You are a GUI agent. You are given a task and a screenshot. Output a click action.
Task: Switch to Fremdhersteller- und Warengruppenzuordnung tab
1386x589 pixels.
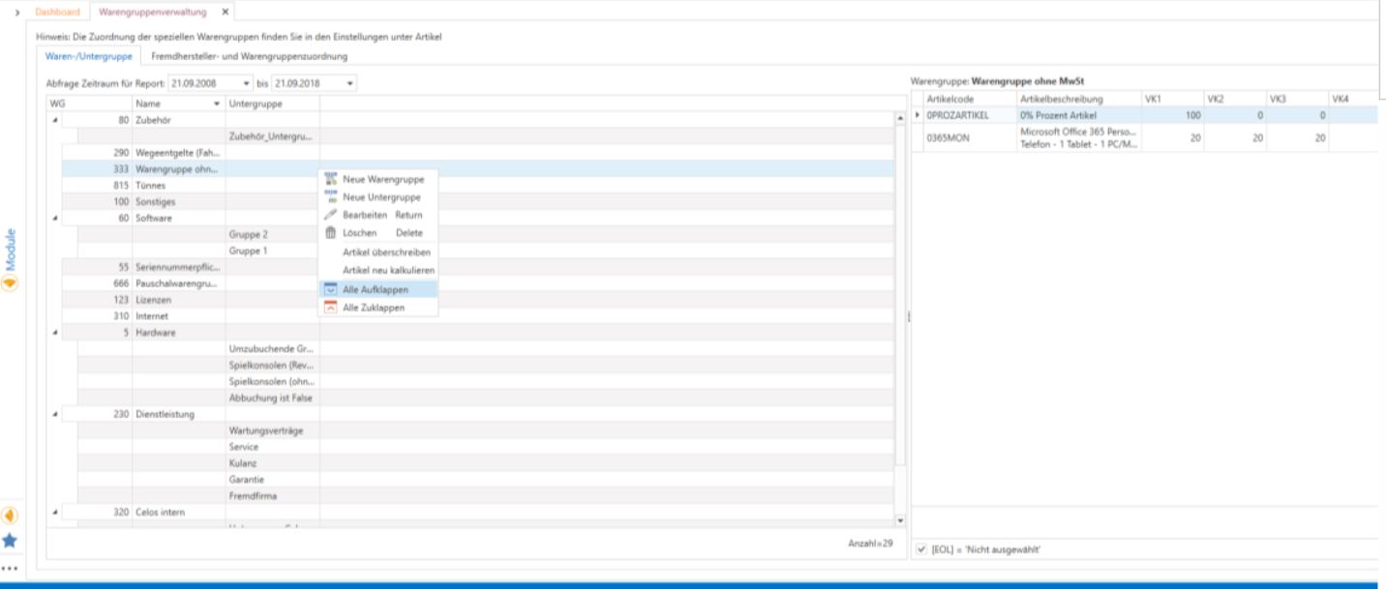coord(249,56)
